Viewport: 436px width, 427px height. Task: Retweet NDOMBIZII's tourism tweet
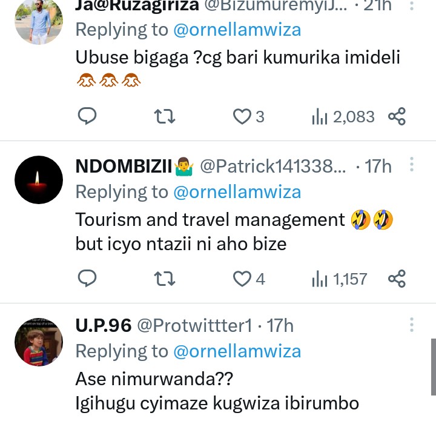point(165,279)
